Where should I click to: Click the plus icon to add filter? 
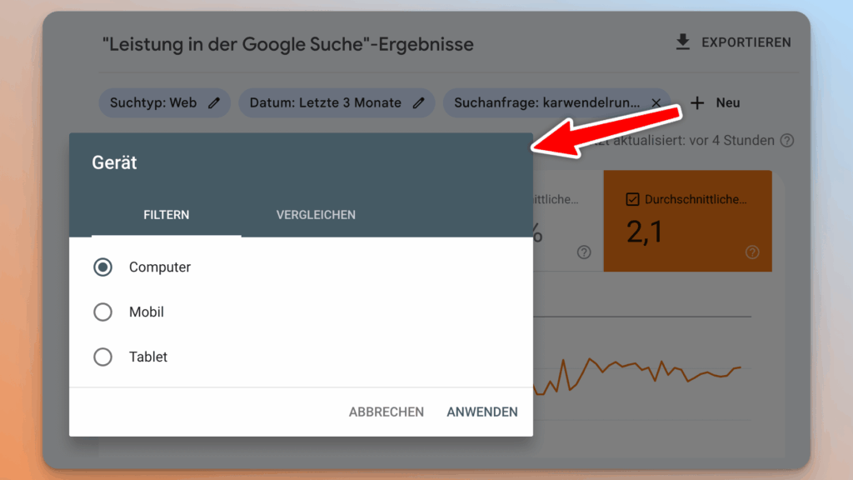(x=697, y=102)
